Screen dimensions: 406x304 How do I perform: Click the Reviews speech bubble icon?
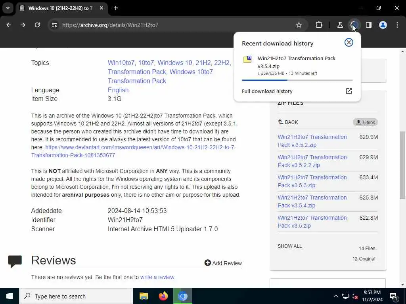point(15,262)
